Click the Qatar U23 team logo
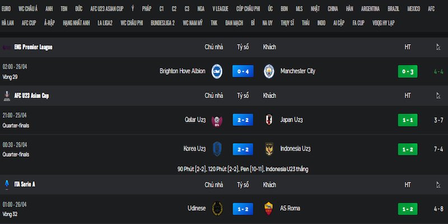 pos(217,120)
